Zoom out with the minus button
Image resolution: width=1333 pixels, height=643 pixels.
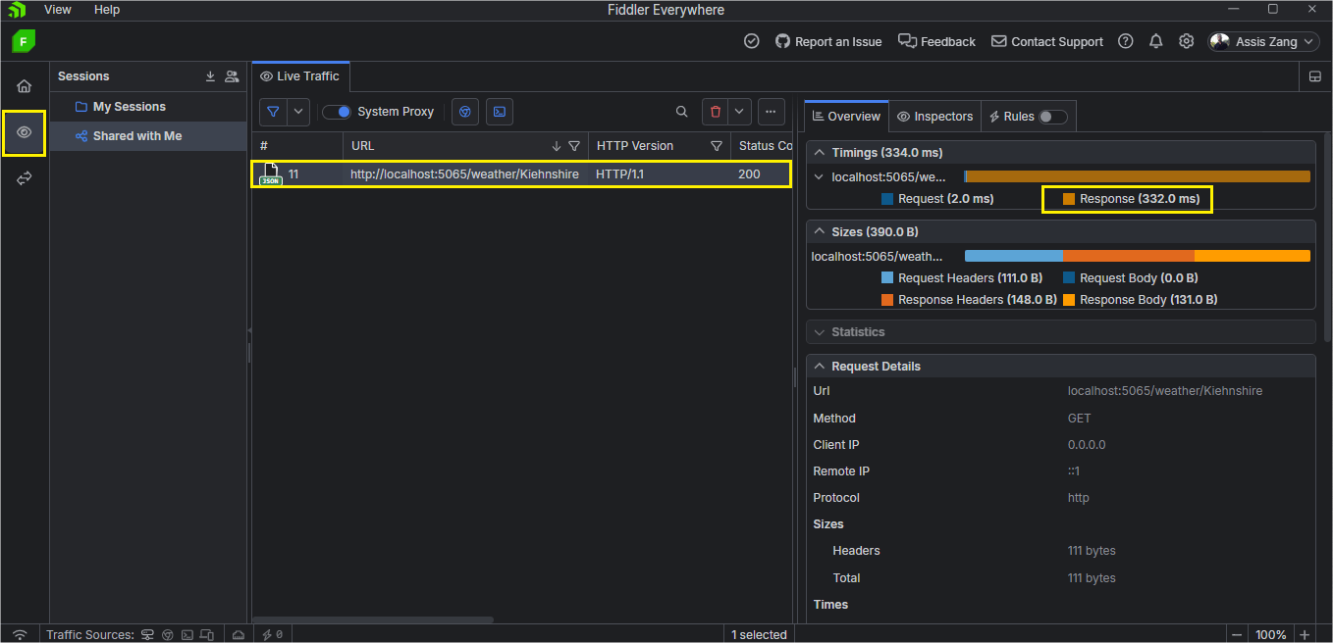pos(1237,634)
